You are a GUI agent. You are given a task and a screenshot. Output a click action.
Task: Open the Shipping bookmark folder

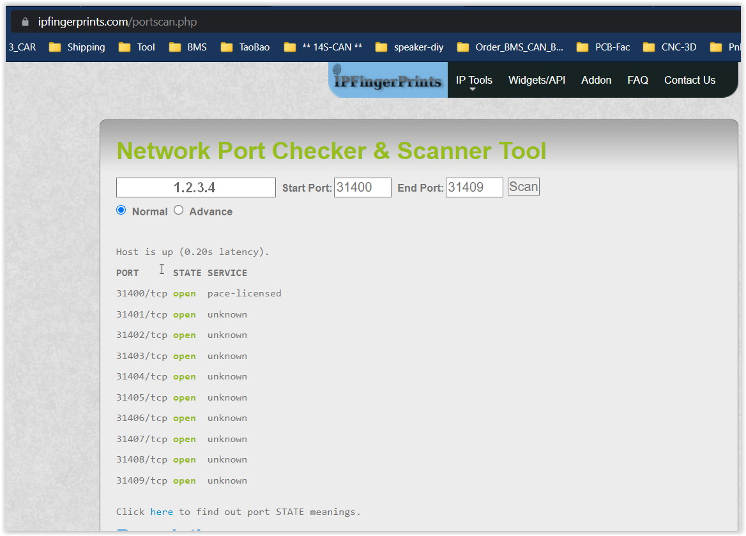tap(77, 47)
